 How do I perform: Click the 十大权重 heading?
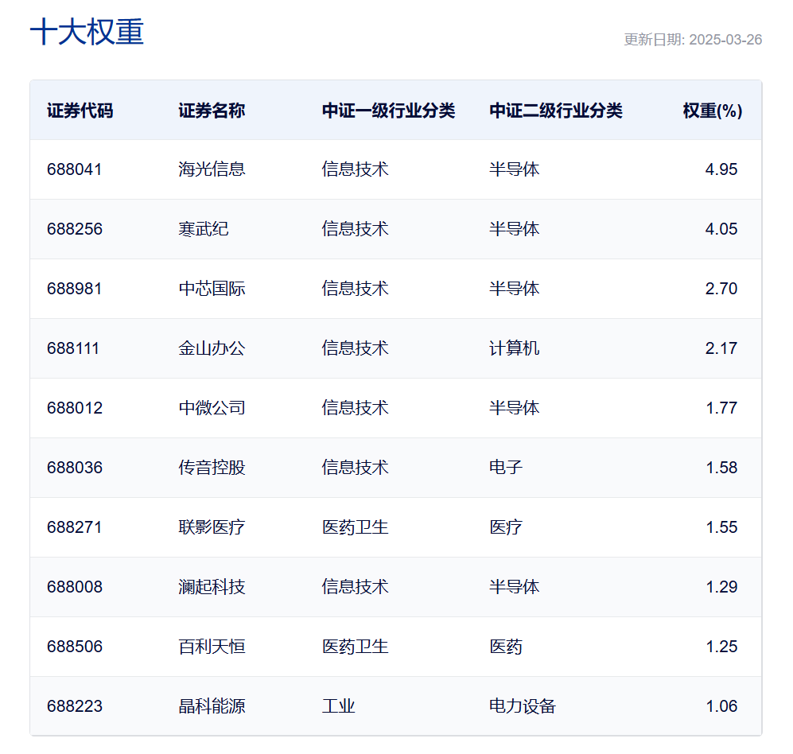[x=87, y=33]
